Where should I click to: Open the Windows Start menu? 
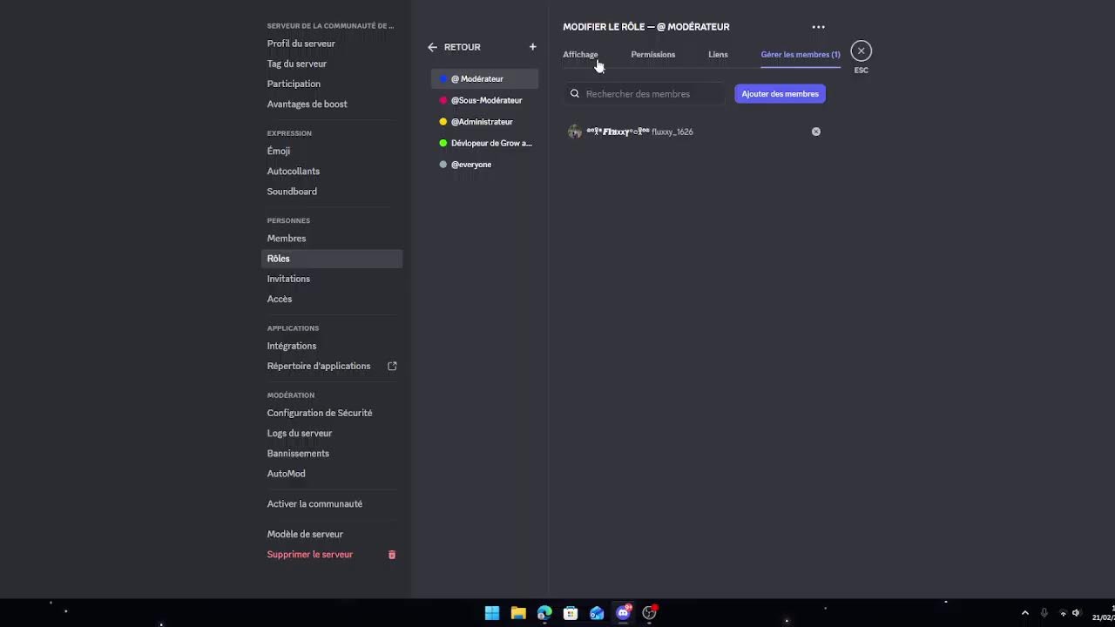click(x=492, y=613)
